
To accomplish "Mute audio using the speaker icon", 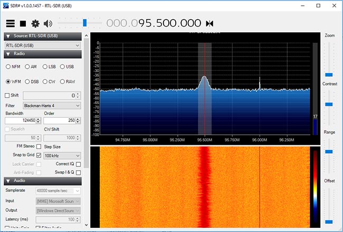I will click(48, 23).
